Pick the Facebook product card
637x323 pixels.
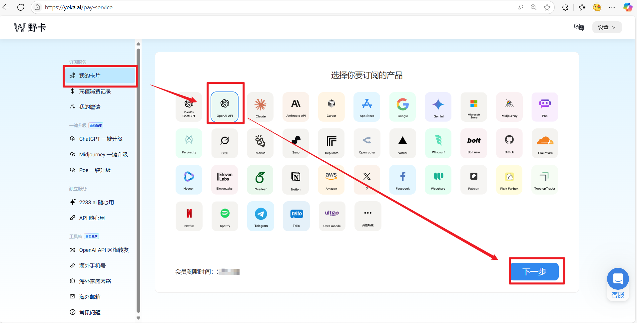pyautogui.click(x=402, y=180)
